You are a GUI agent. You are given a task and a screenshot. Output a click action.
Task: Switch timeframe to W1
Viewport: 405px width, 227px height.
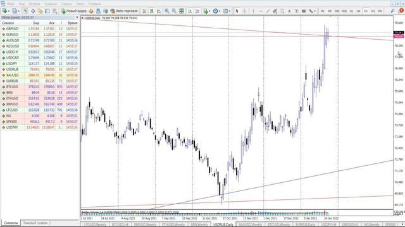(x=373, y=11)
